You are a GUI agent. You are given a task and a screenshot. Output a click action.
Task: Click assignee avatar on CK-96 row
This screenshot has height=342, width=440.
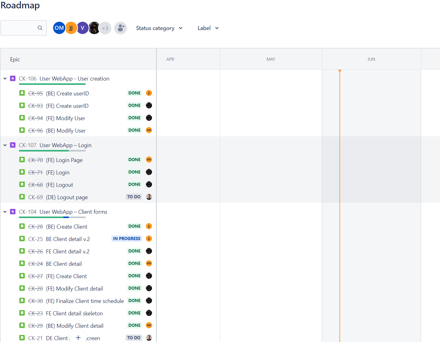pos(149,130)
